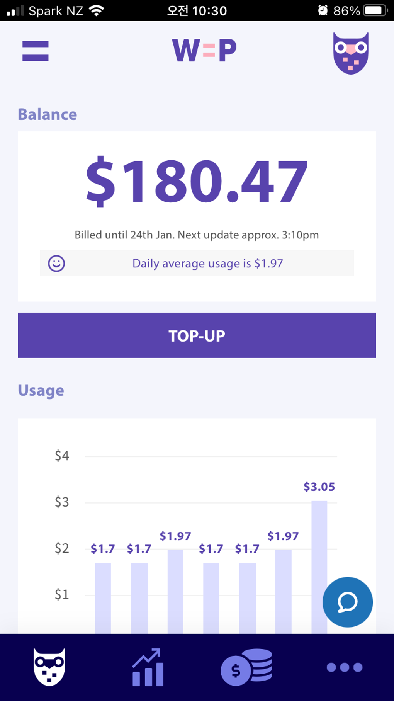Tap the Balance section heading
394x701 pixels.
(x=48, y=114)
